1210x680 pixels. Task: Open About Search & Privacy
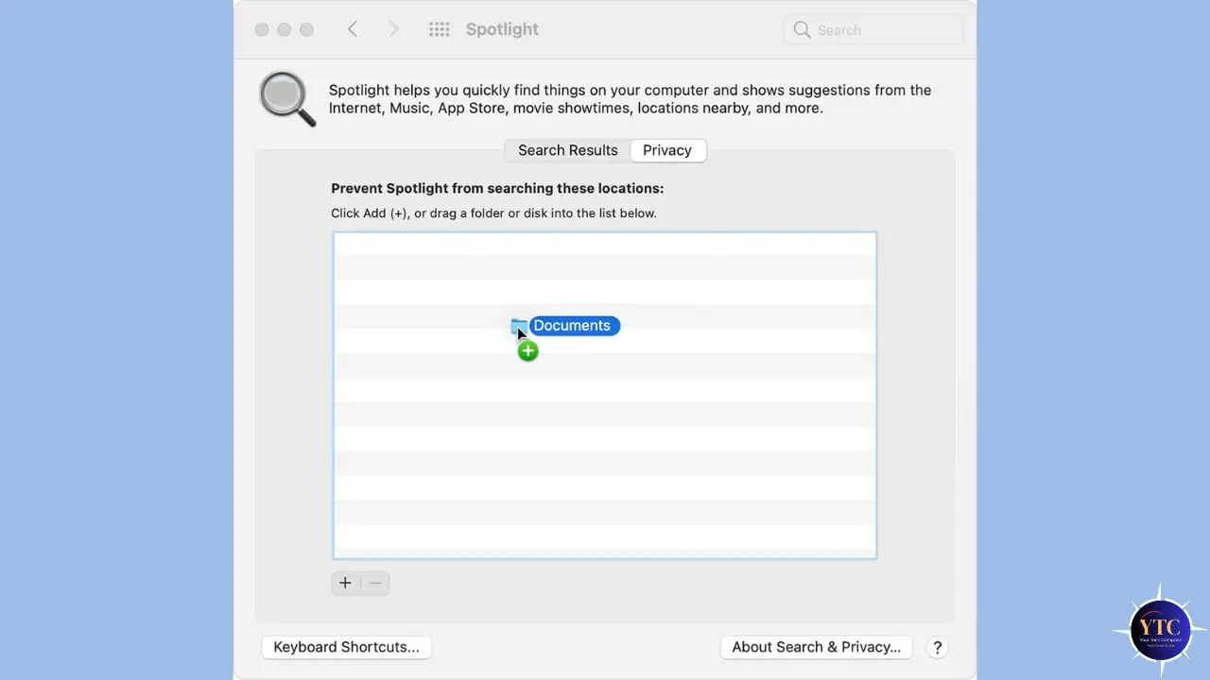coord(816,647)
